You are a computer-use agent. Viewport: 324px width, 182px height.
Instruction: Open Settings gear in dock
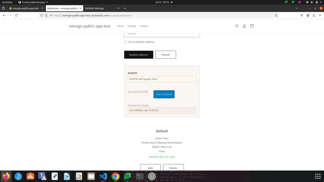151,176
